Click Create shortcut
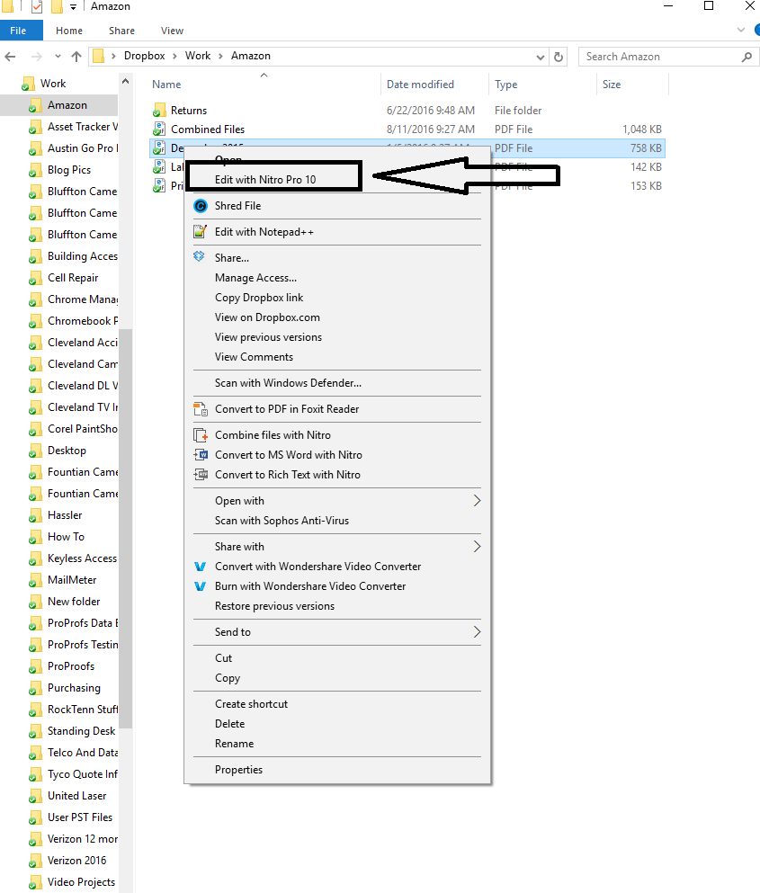The width and height of the screenshot is (760, 893). (251, 704)
